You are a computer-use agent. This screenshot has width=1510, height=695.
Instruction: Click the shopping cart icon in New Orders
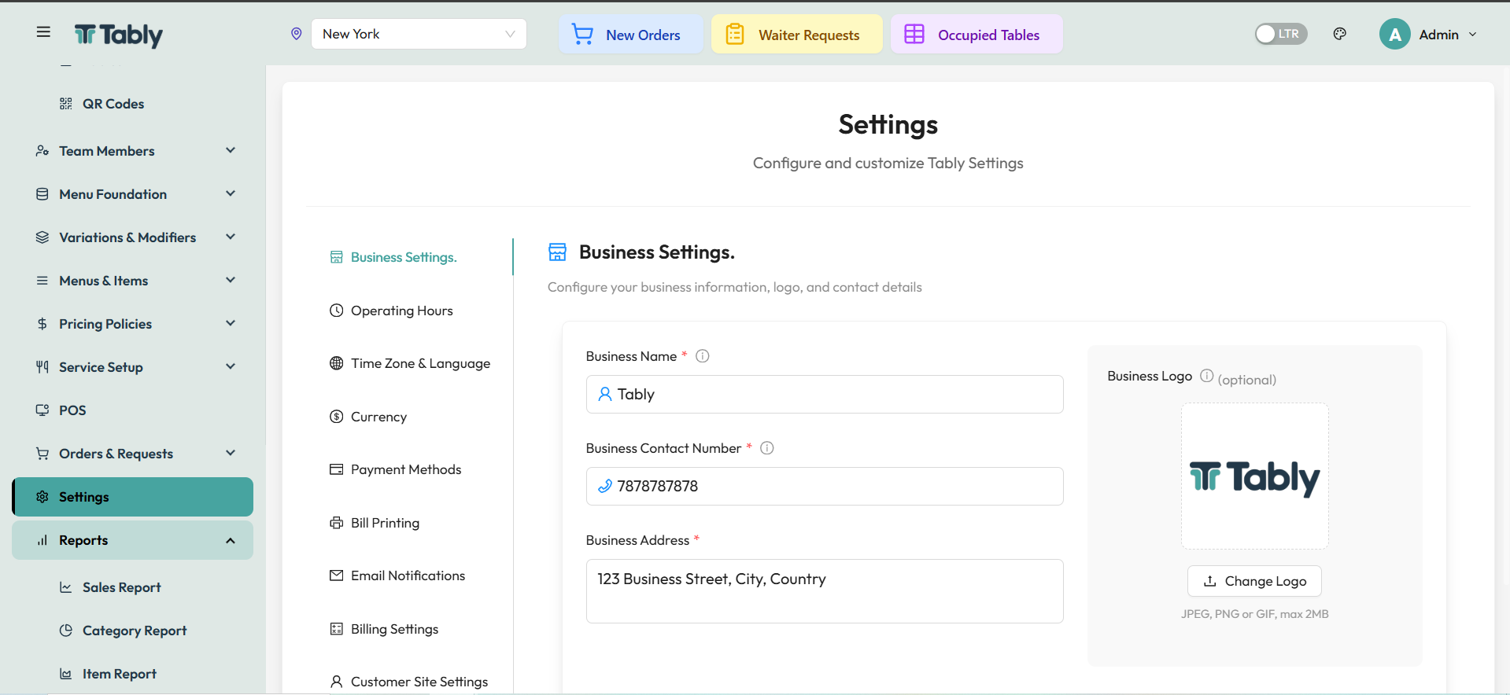coord(582,35)
